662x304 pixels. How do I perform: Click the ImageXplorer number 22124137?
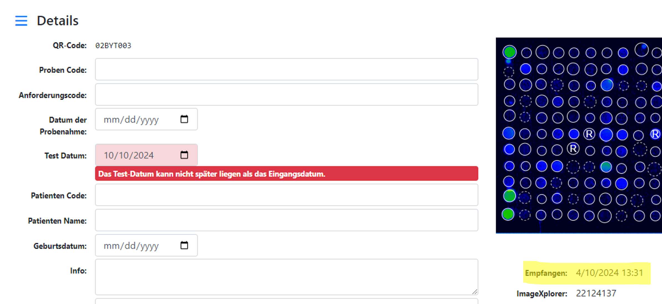[x=596, y=293]
